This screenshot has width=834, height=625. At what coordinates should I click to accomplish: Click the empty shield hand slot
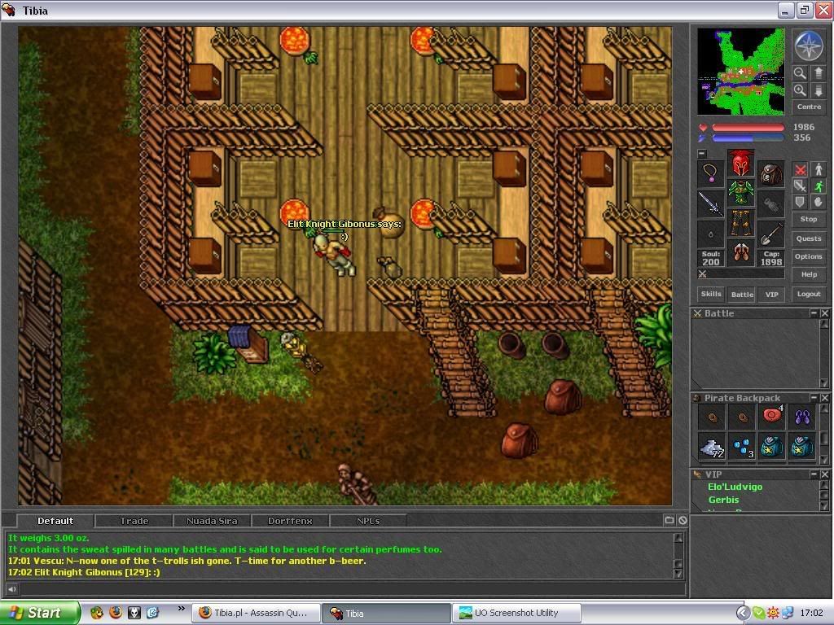pyautogui.click(x=771, y=204)
